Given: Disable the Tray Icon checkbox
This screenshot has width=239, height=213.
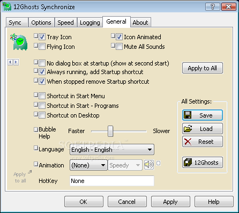Looking at the screenshot, I should pyautogui.click(x=42, y=37).
